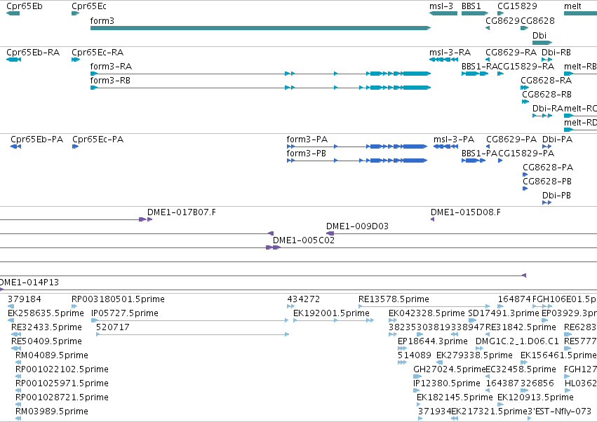
Task: Click the 434272 EST label
Action: [304, 299]
